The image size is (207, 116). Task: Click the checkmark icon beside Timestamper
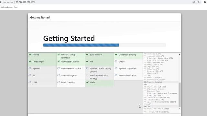coord(30,62)
